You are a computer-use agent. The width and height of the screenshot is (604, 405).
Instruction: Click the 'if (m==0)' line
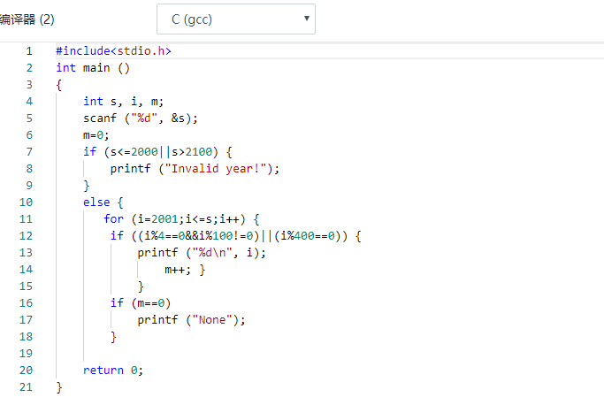(141, 303)
